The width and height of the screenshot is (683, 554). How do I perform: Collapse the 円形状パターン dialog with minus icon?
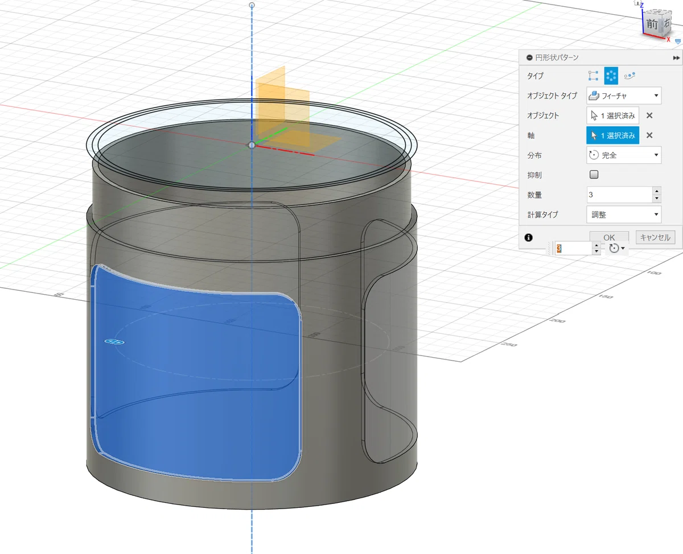point(529,57)
